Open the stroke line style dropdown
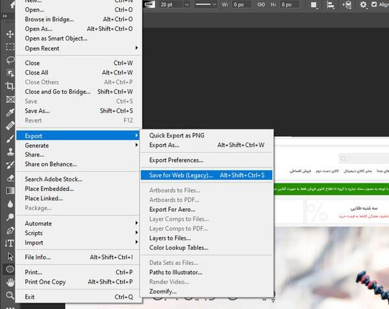The width and height of the screenshot is (389, 309). pyautogui.click(x=206, y=5)
